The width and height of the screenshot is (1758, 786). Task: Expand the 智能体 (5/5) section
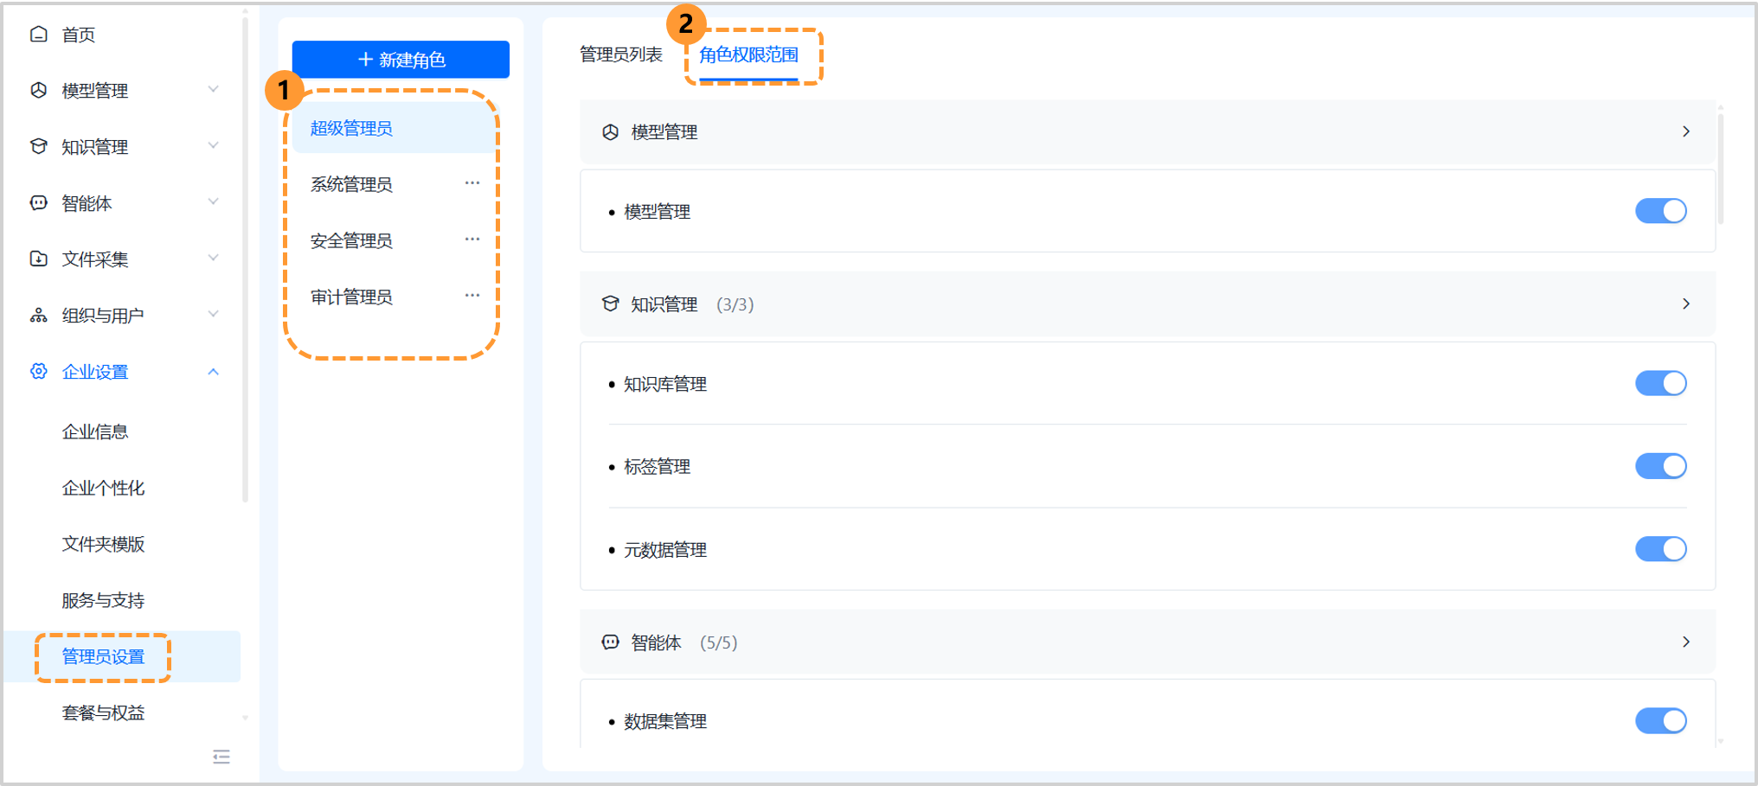1685,642
